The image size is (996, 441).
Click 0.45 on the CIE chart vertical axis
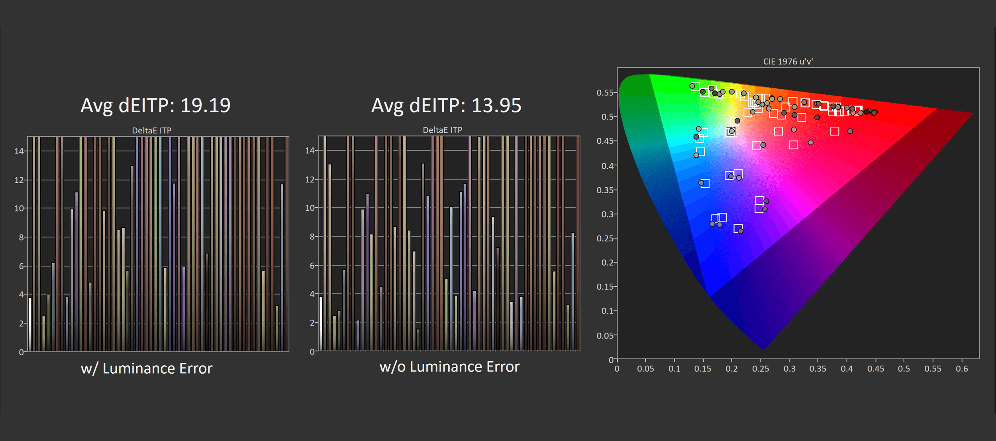point(605,141)
